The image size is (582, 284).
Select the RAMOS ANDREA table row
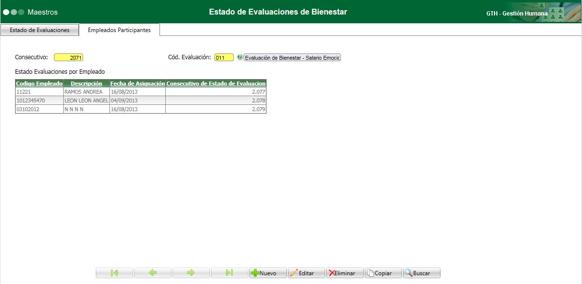(87, 92)
